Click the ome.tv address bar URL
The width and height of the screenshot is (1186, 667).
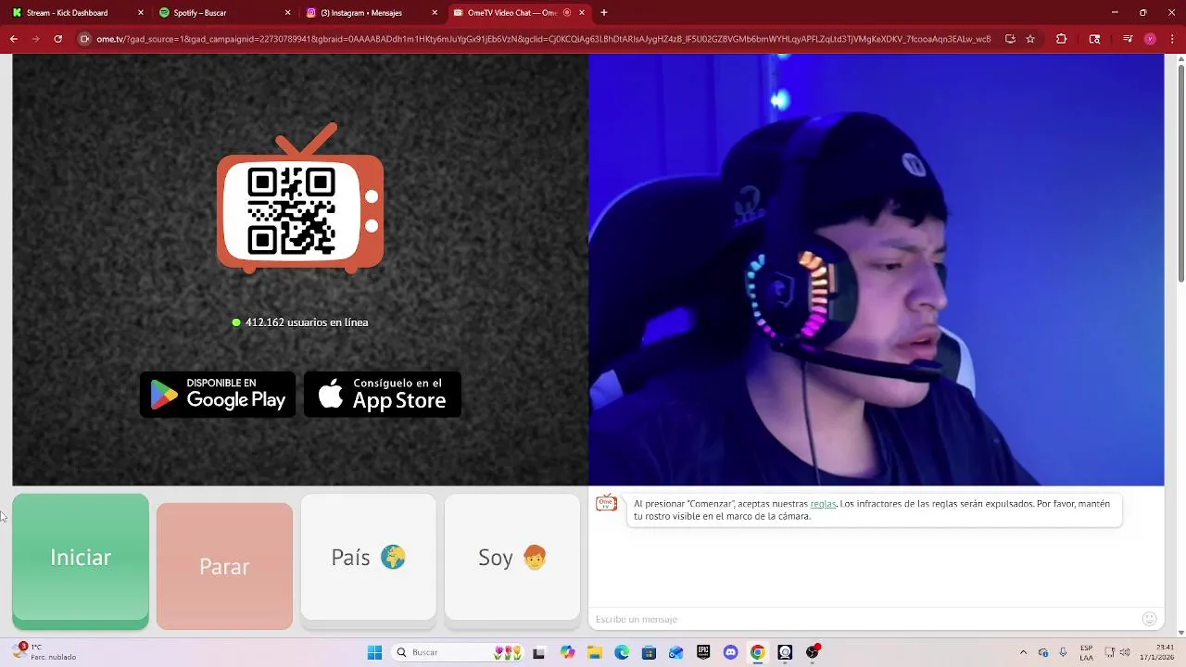click(543, 39)
